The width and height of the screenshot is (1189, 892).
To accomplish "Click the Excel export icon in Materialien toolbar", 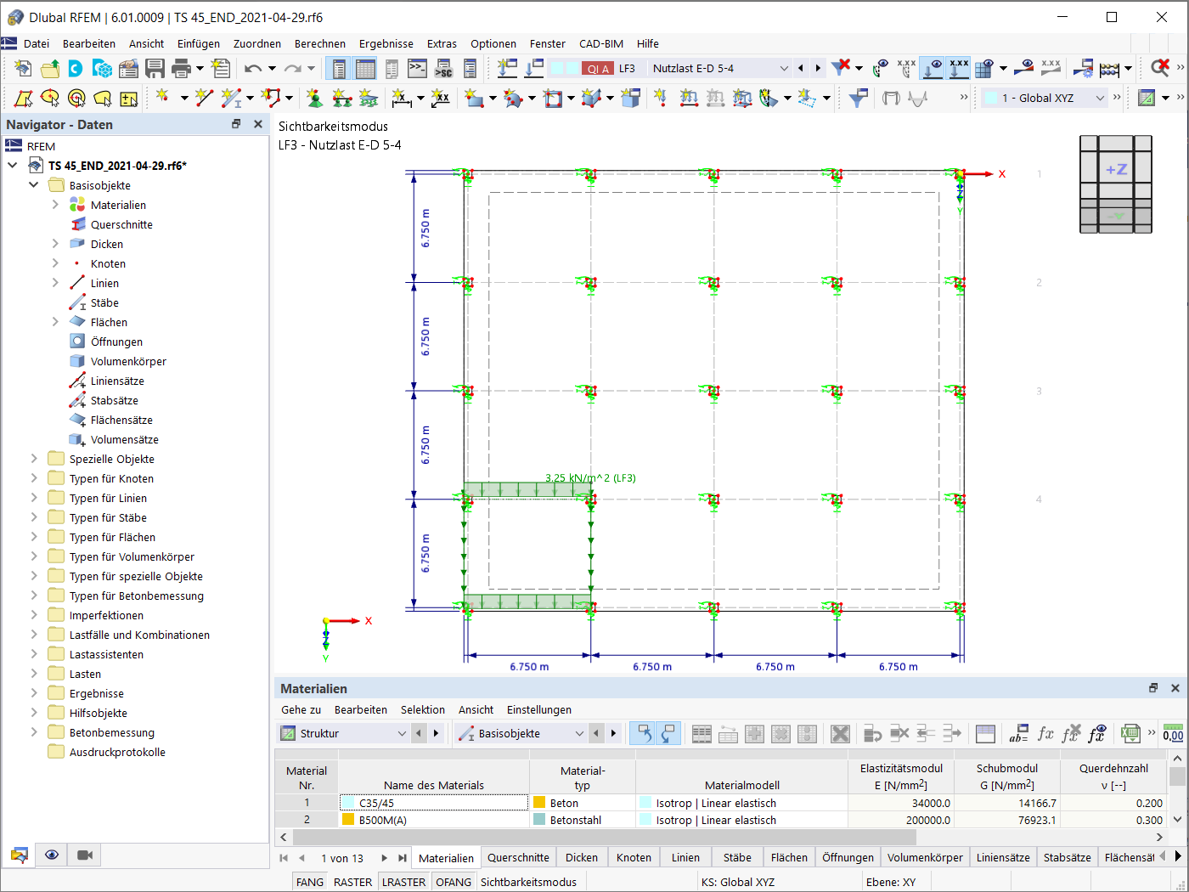I will (x=1130, y=733).
